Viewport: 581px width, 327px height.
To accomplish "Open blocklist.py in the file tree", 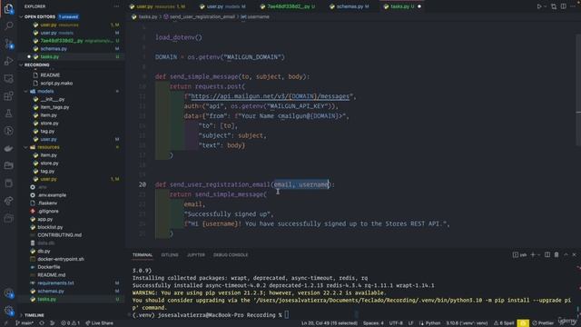I will pos(50,227).
